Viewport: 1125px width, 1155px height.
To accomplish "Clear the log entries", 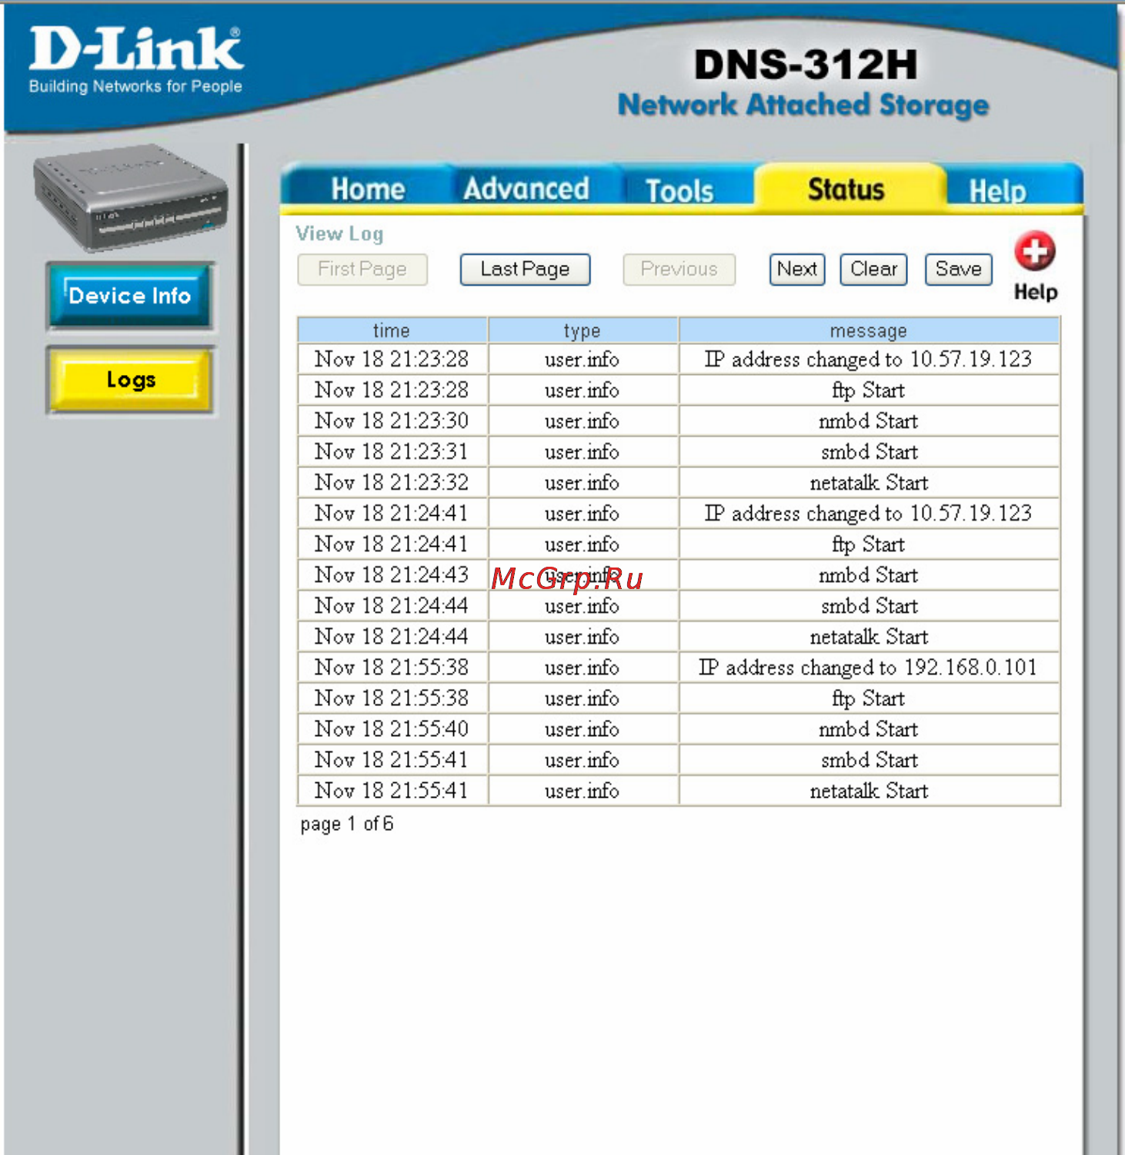I will click(x=873, y=269).
